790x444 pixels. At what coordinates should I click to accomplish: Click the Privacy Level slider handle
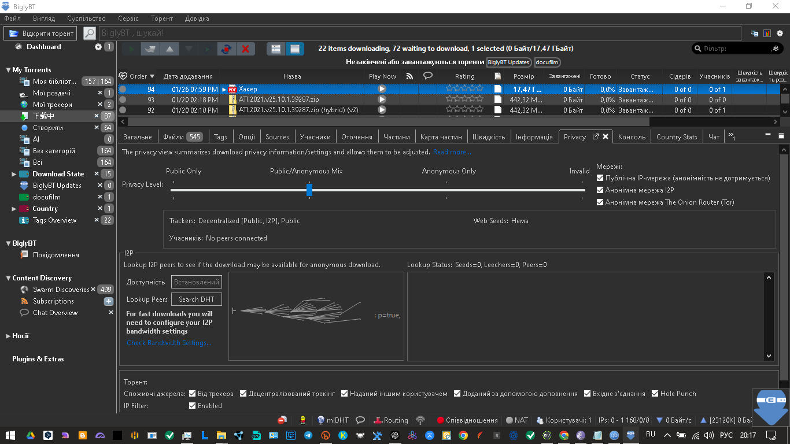[309, 190]
